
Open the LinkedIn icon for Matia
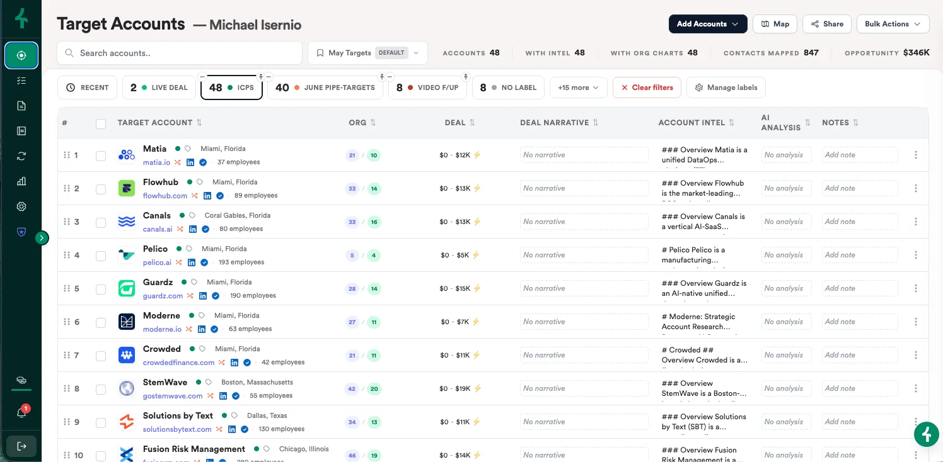tap(191, 162)
